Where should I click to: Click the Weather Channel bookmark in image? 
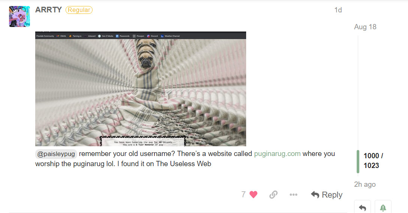tap(170, 36)
